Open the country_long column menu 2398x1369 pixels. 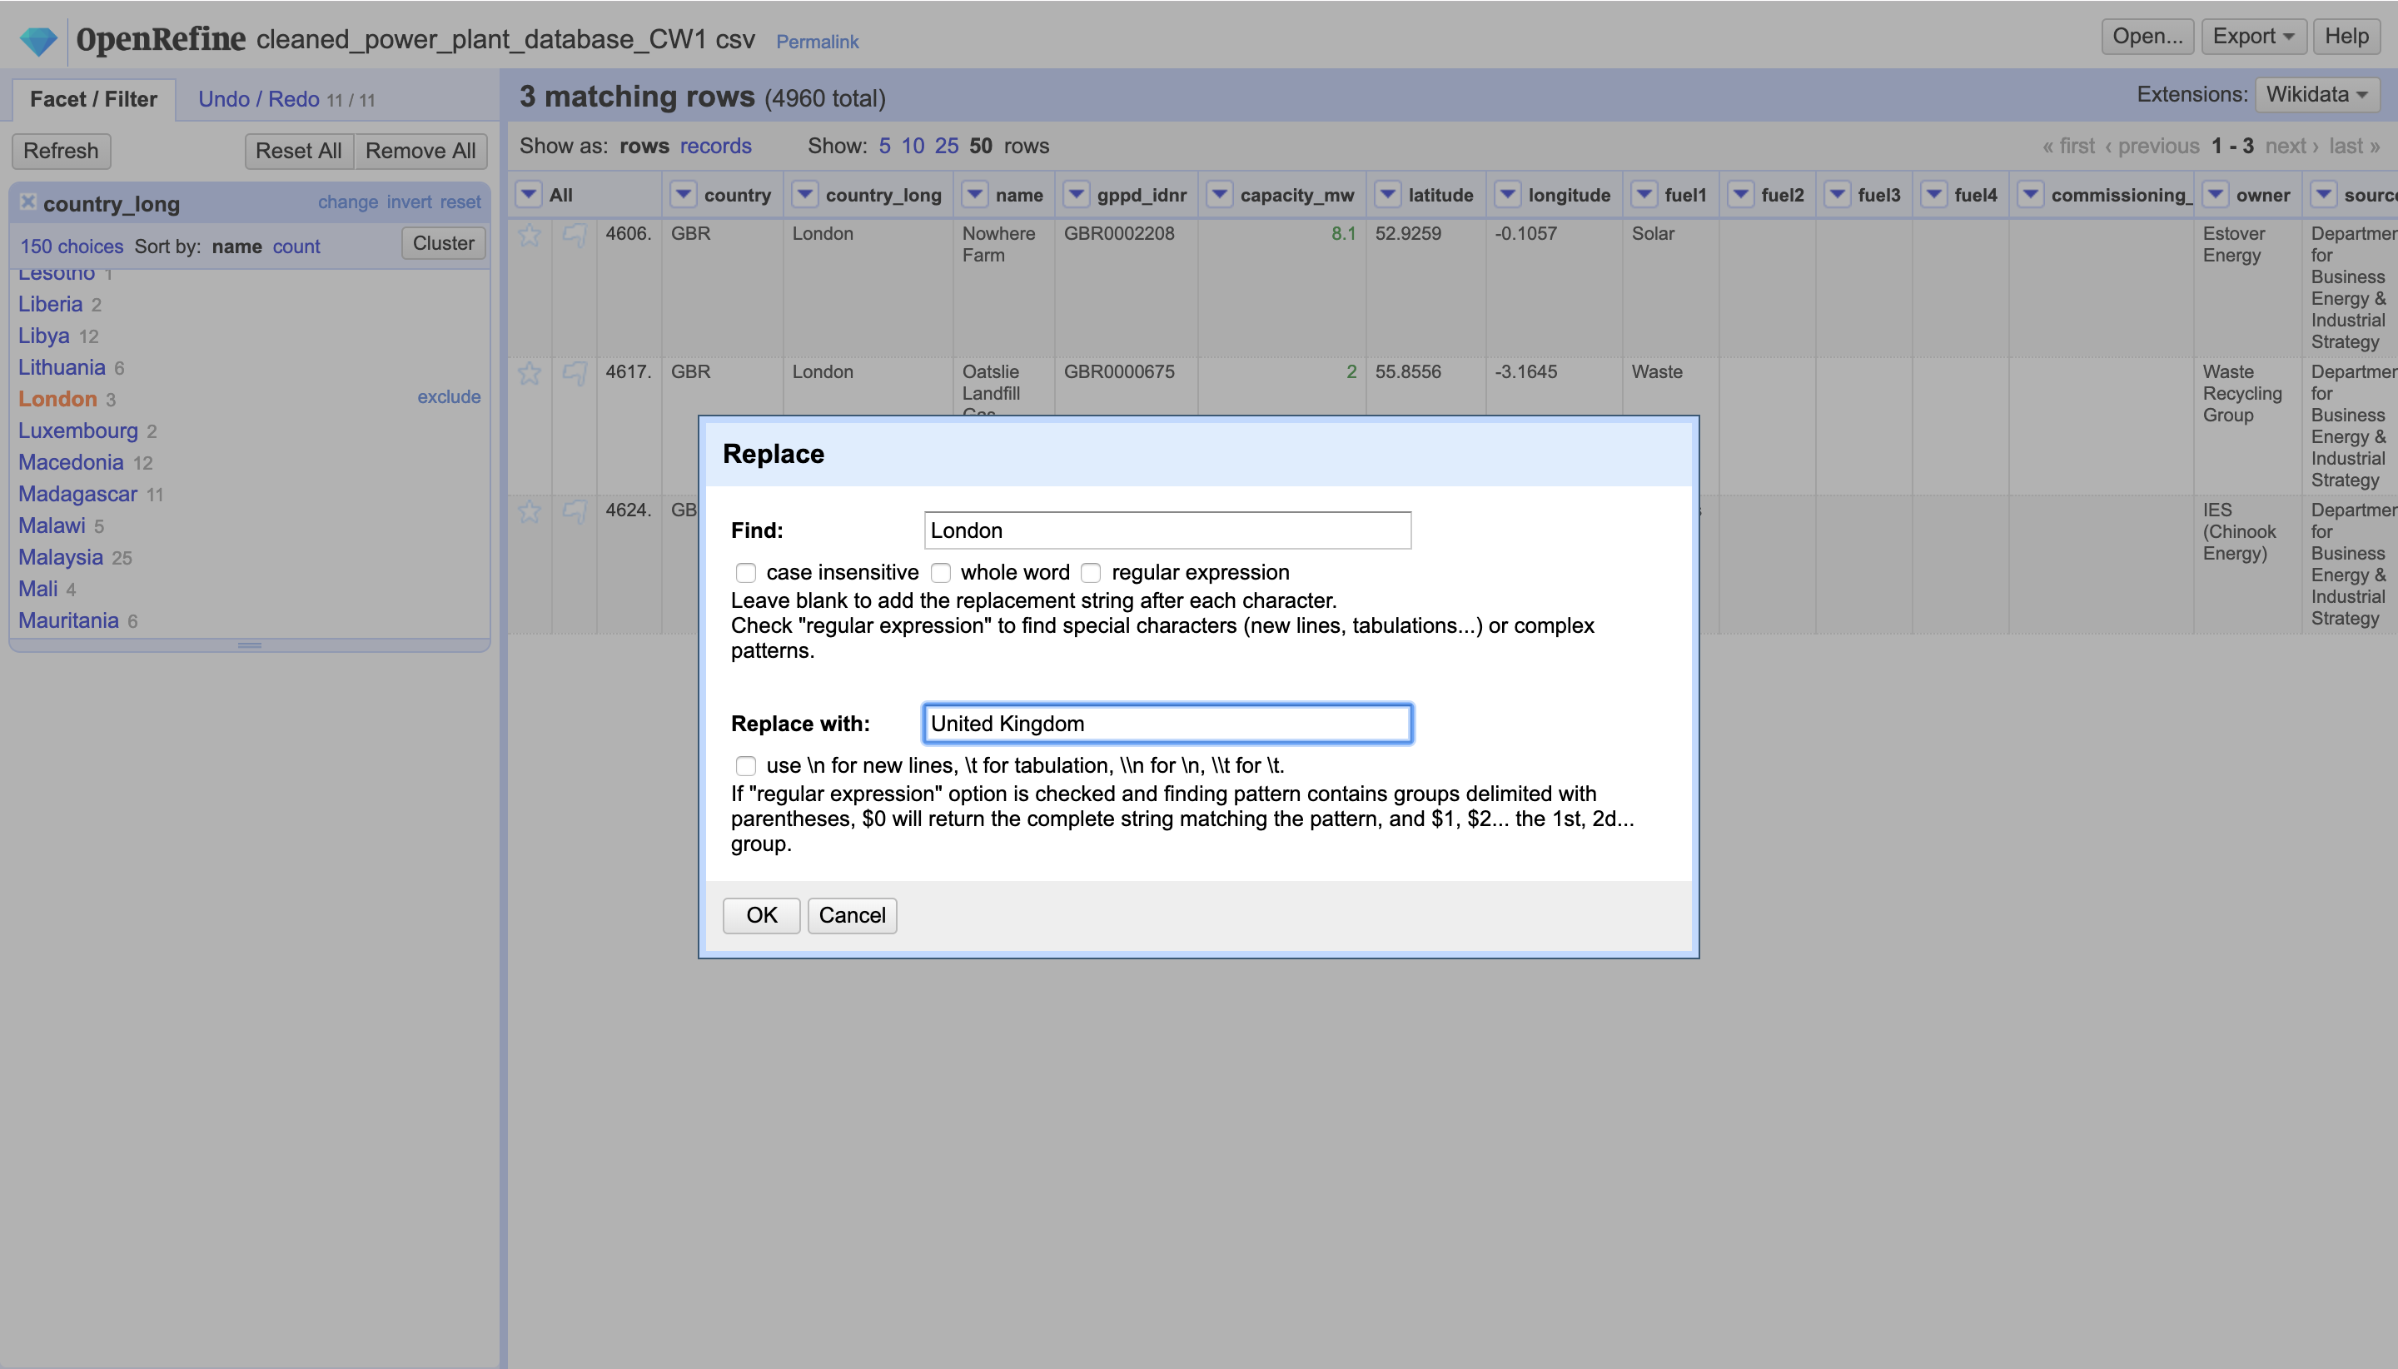(x=804, y=195)
